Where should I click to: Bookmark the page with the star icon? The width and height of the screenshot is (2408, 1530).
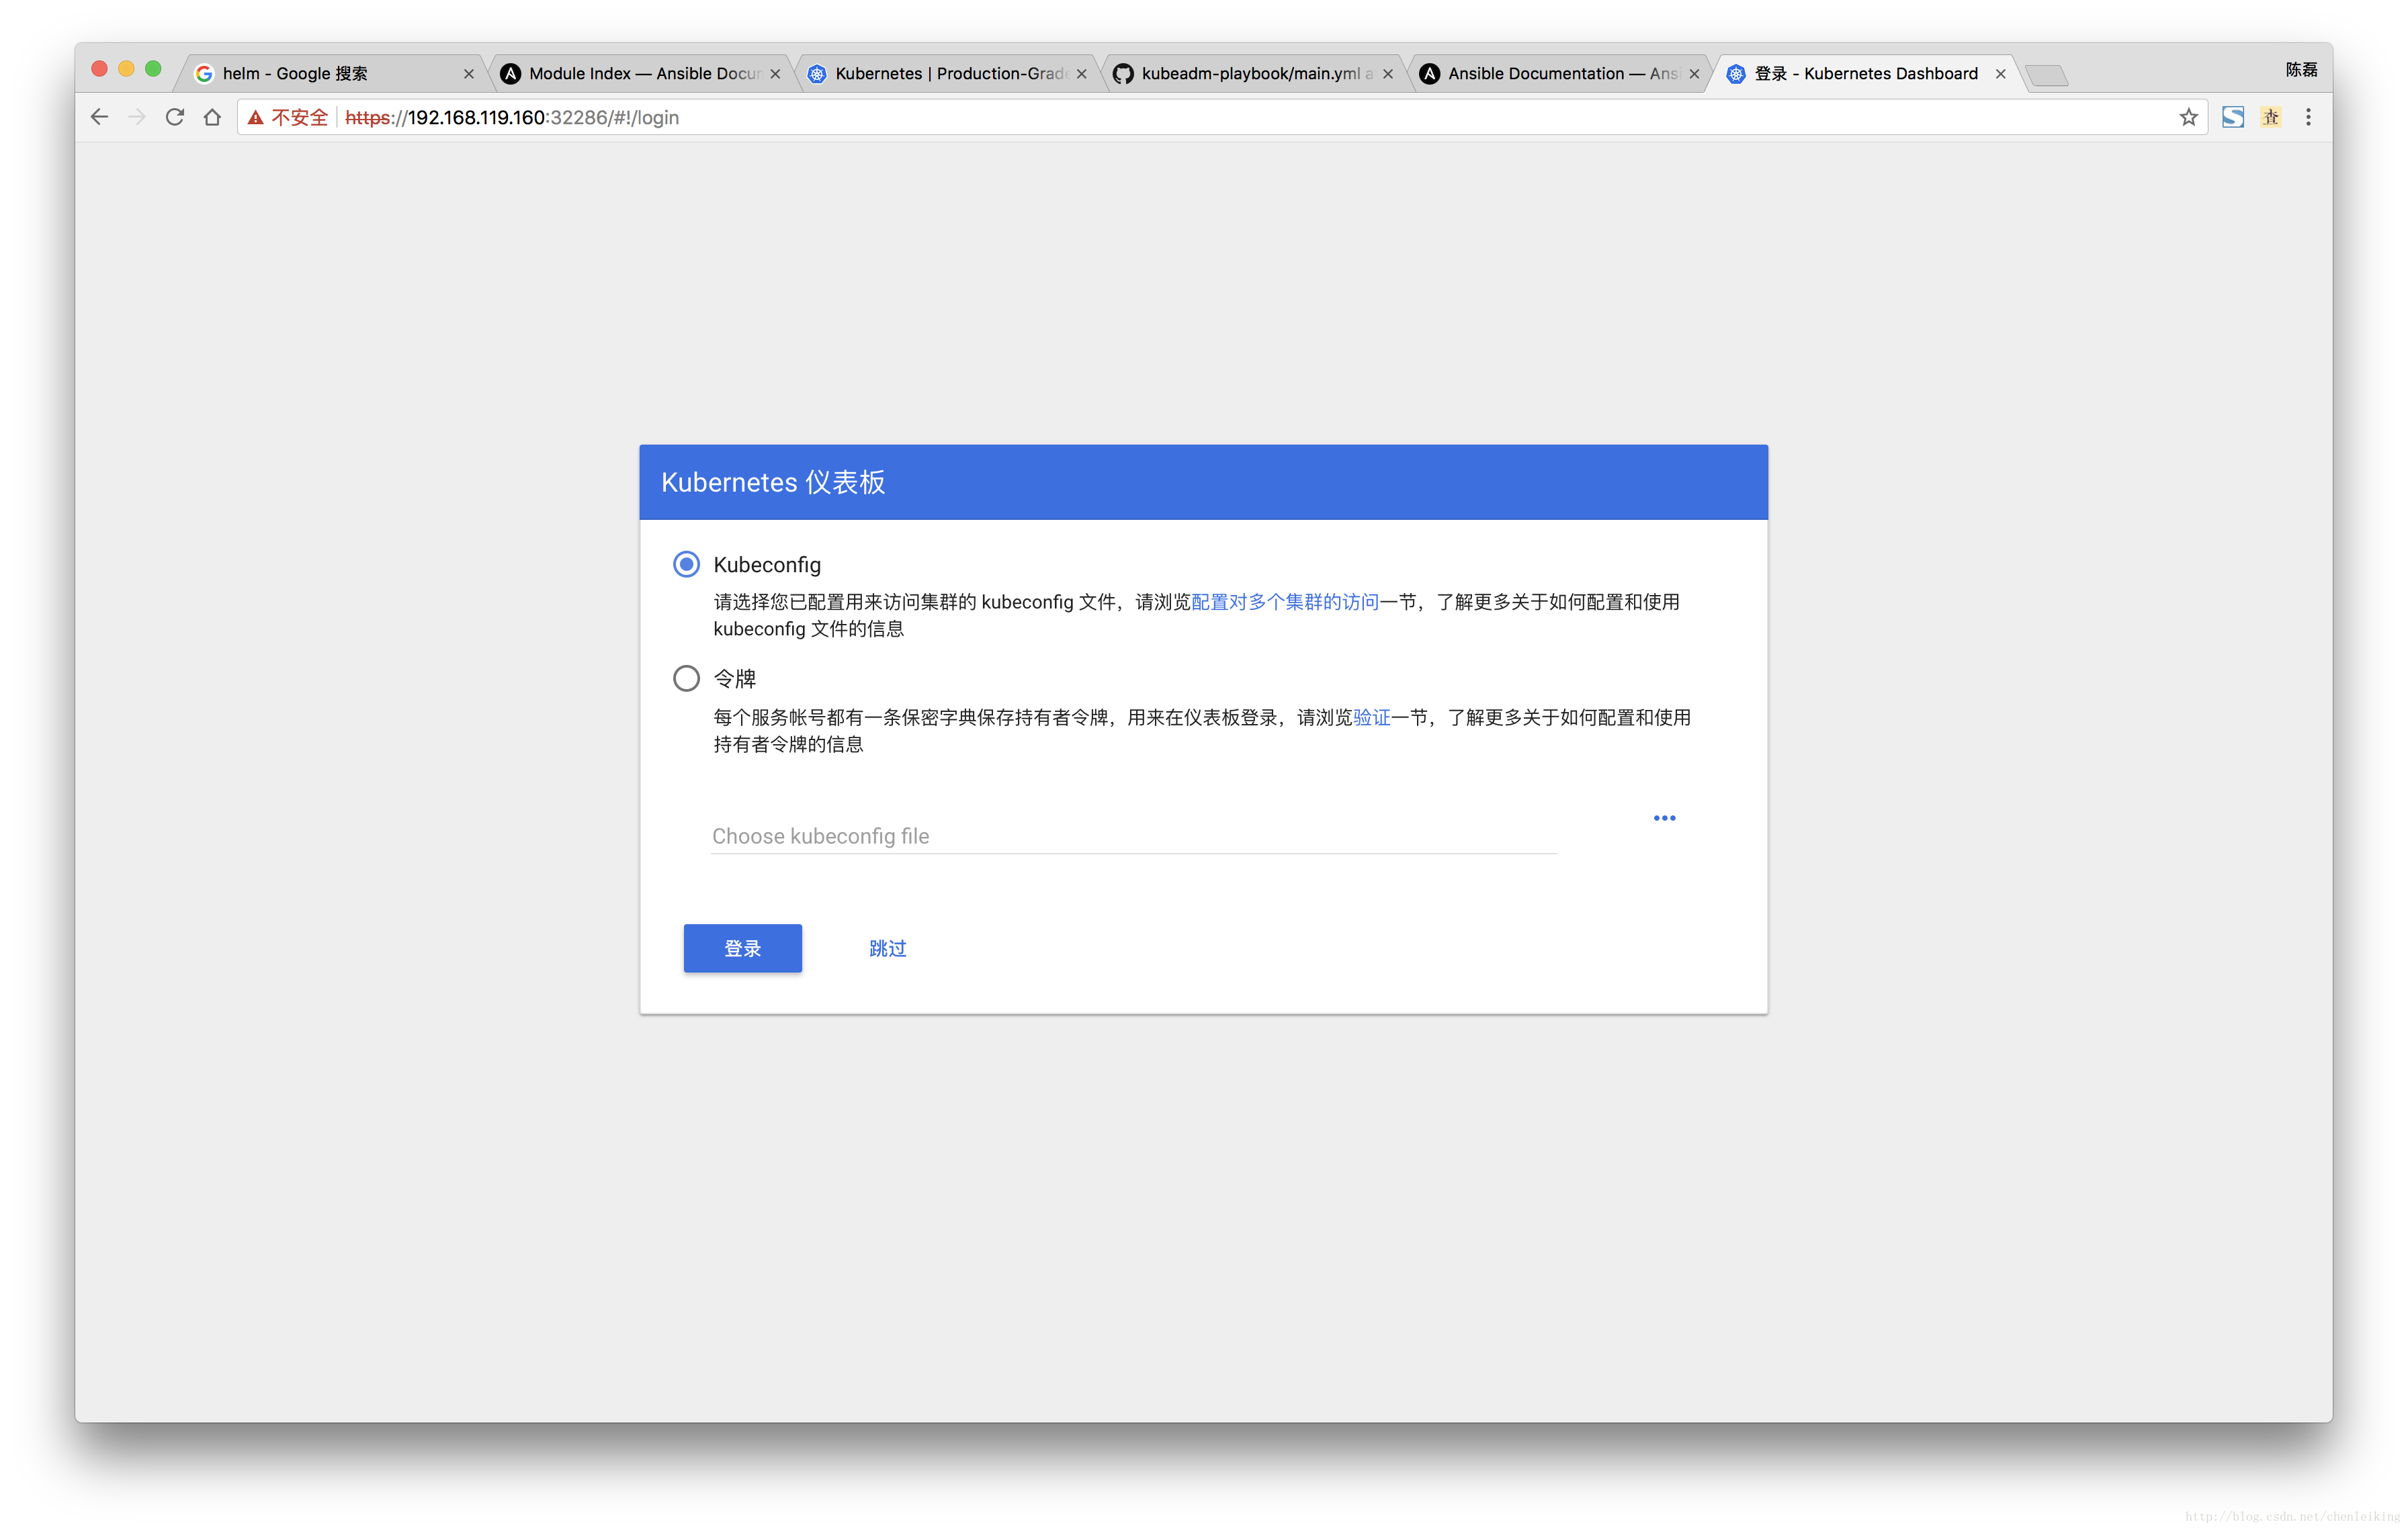tap(2188, 117)
